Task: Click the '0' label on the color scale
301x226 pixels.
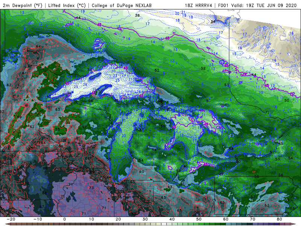Action: tap(64, 219)
